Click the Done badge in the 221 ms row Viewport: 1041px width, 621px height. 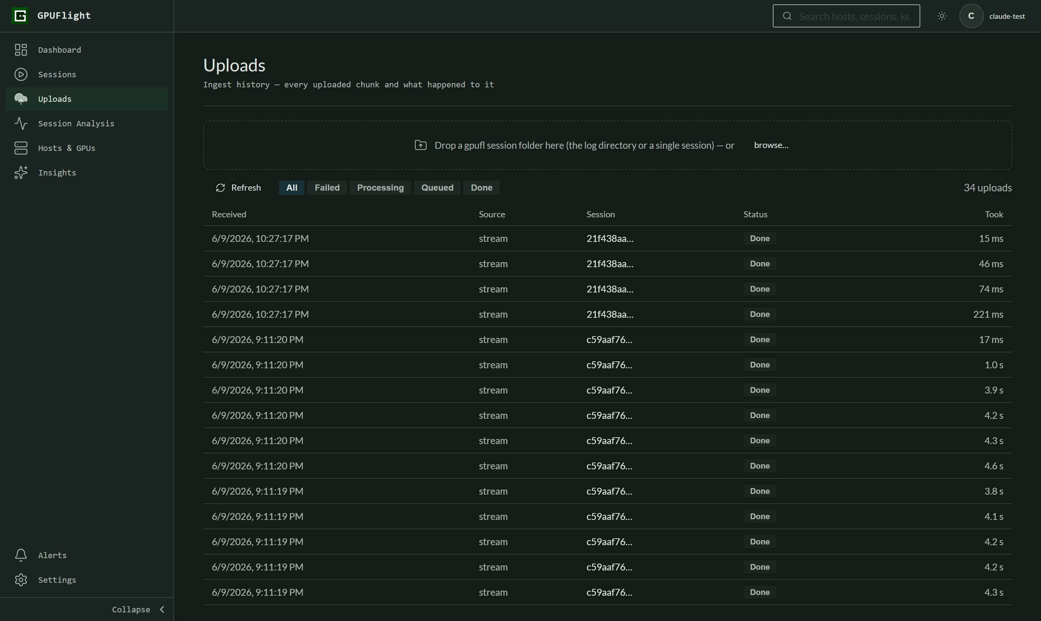[759, 314]
